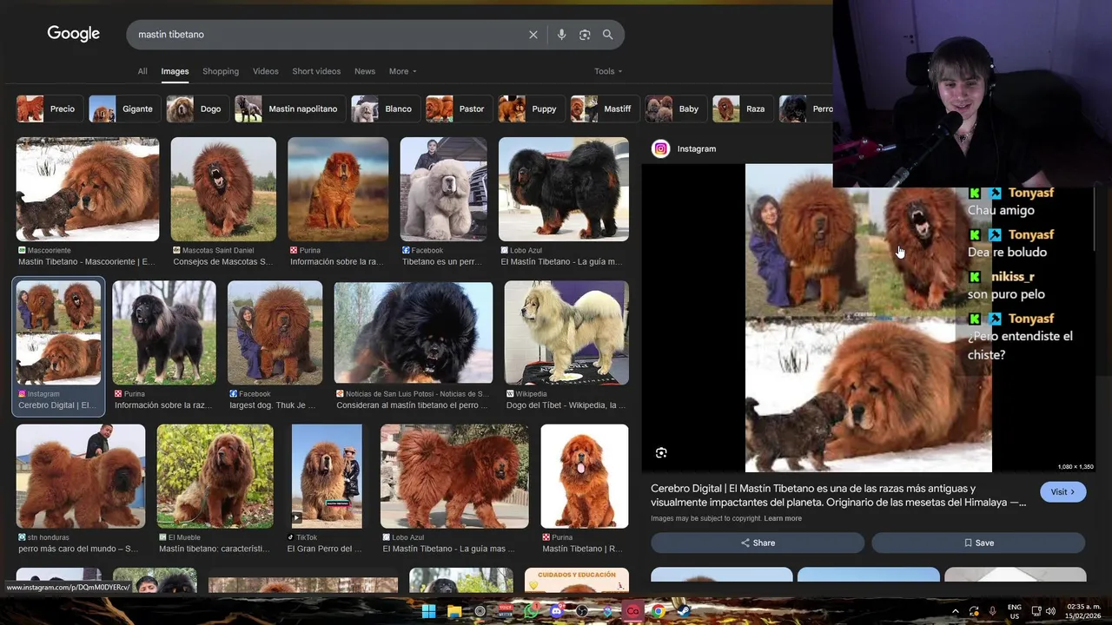Open the white Tibetan mastiff Facebook thumbnail
The image size is (1112, 625).
444,189
